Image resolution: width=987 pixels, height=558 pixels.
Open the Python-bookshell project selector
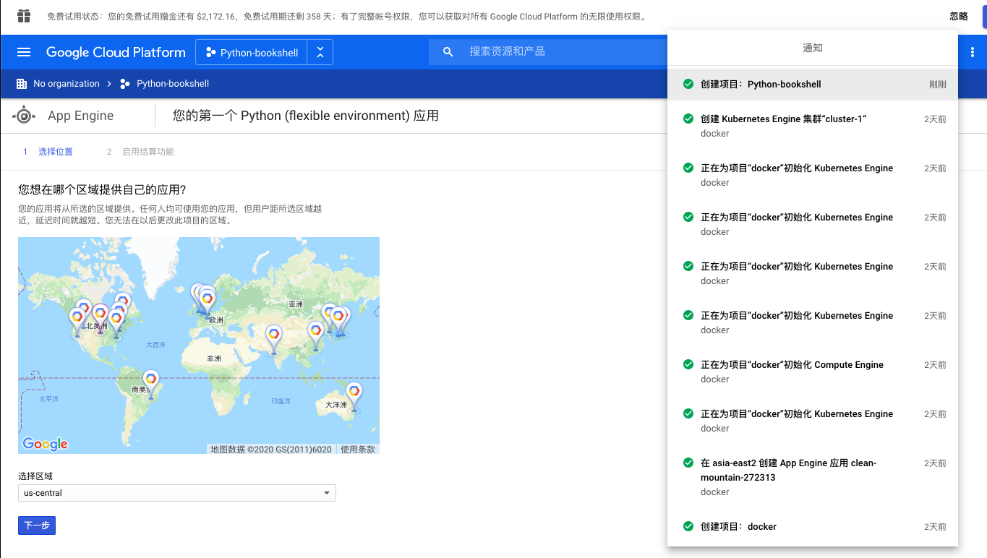[x=252, y=52]
